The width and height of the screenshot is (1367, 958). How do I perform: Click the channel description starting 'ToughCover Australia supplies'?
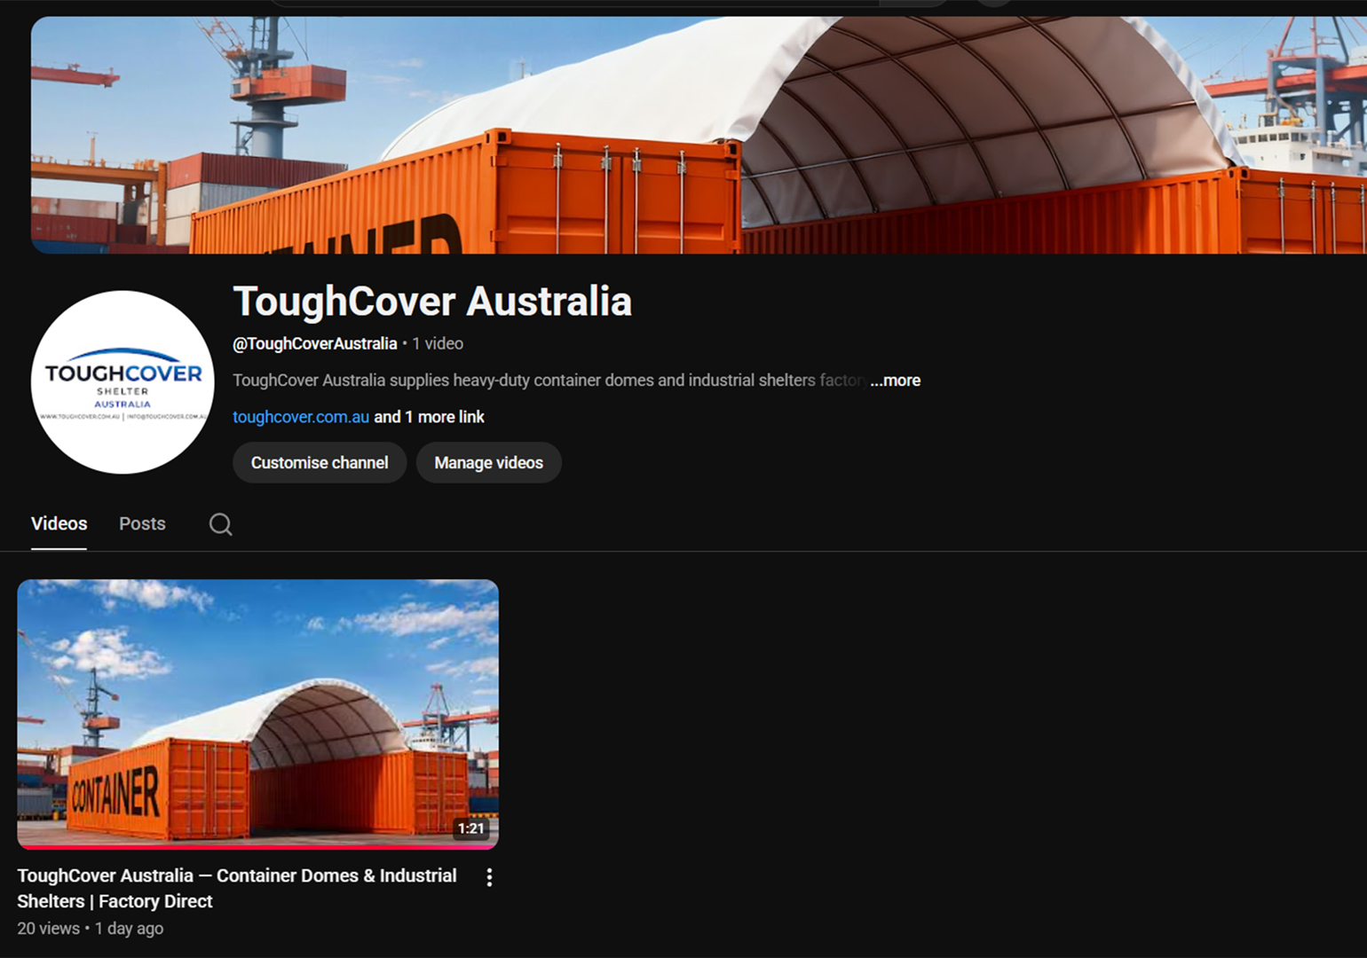pyautogui.click(x=550, y=381)
